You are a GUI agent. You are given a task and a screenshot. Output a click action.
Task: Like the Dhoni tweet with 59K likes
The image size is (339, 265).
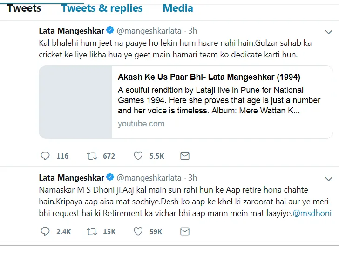point(138,231)
